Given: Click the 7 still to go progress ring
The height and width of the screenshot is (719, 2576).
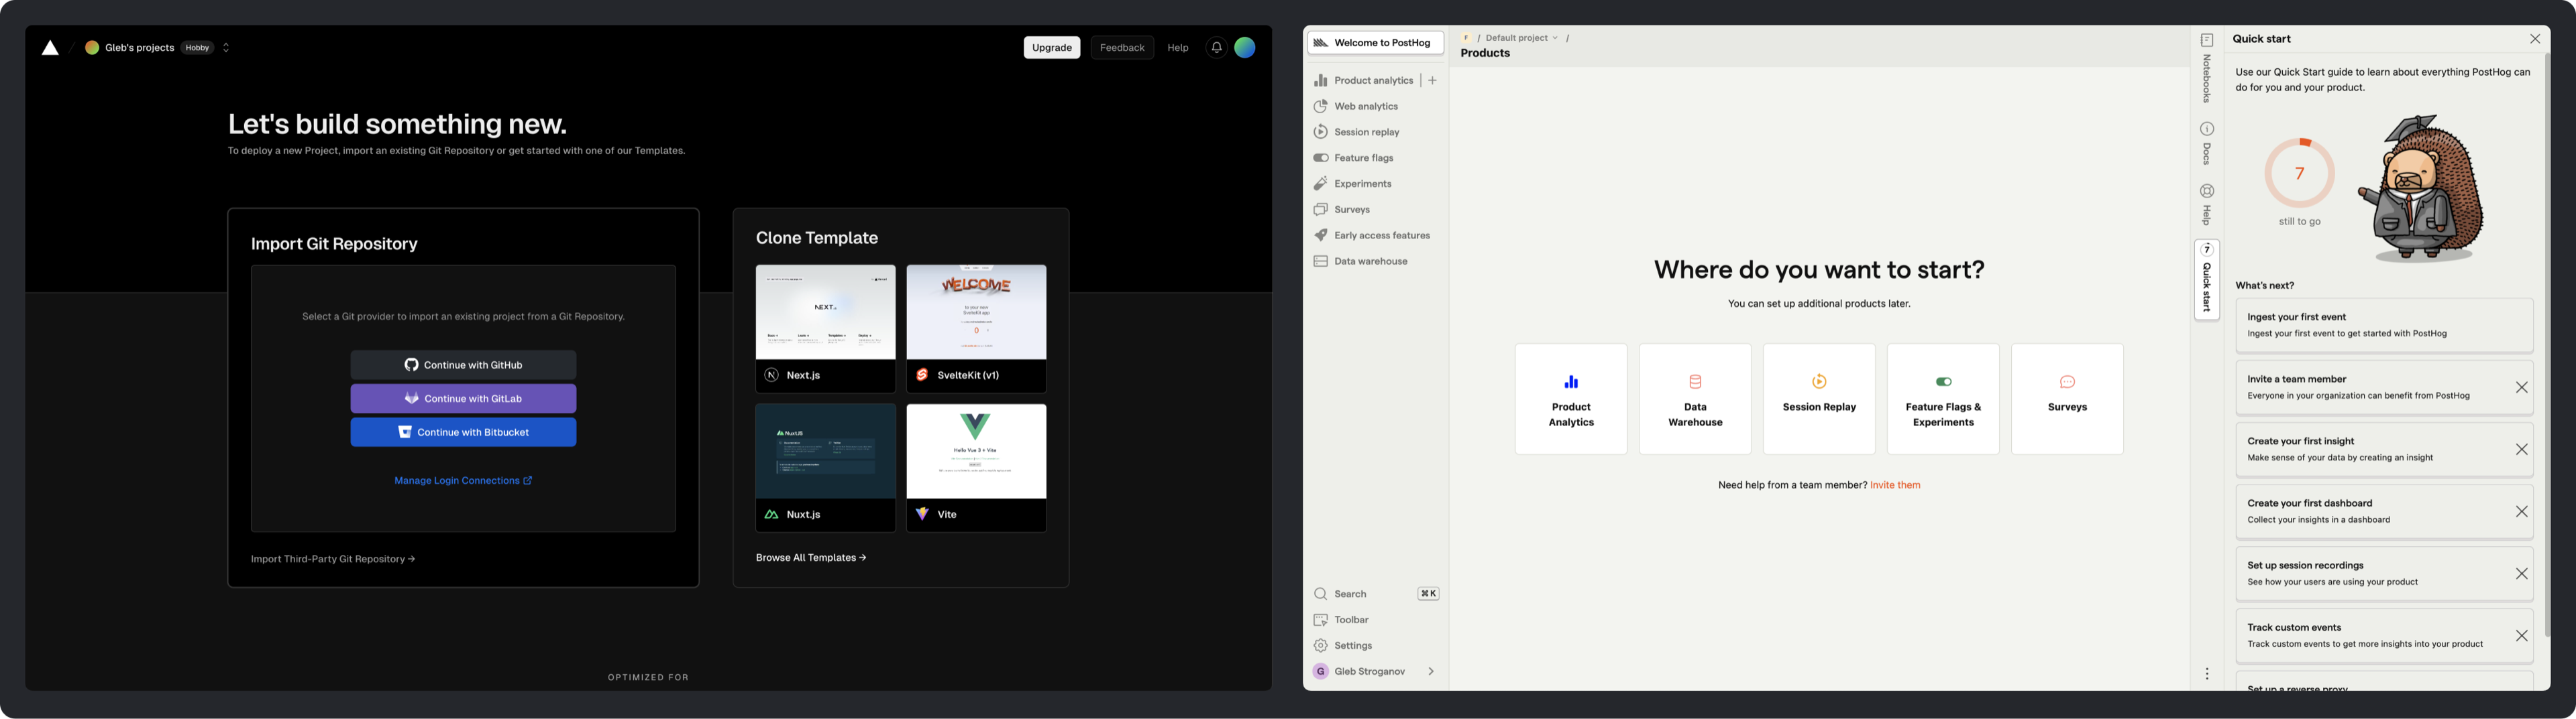Looking at the screenshot, I should click(2300, 174).
